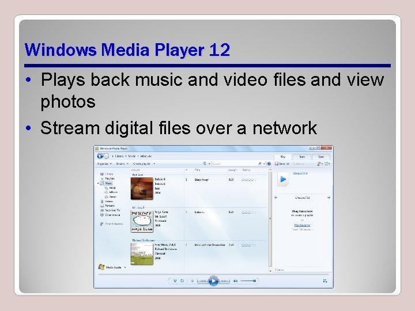This screenshot has width=415, height=311.
Task: Click the large Play button
Action: click(x=213, y=281)
